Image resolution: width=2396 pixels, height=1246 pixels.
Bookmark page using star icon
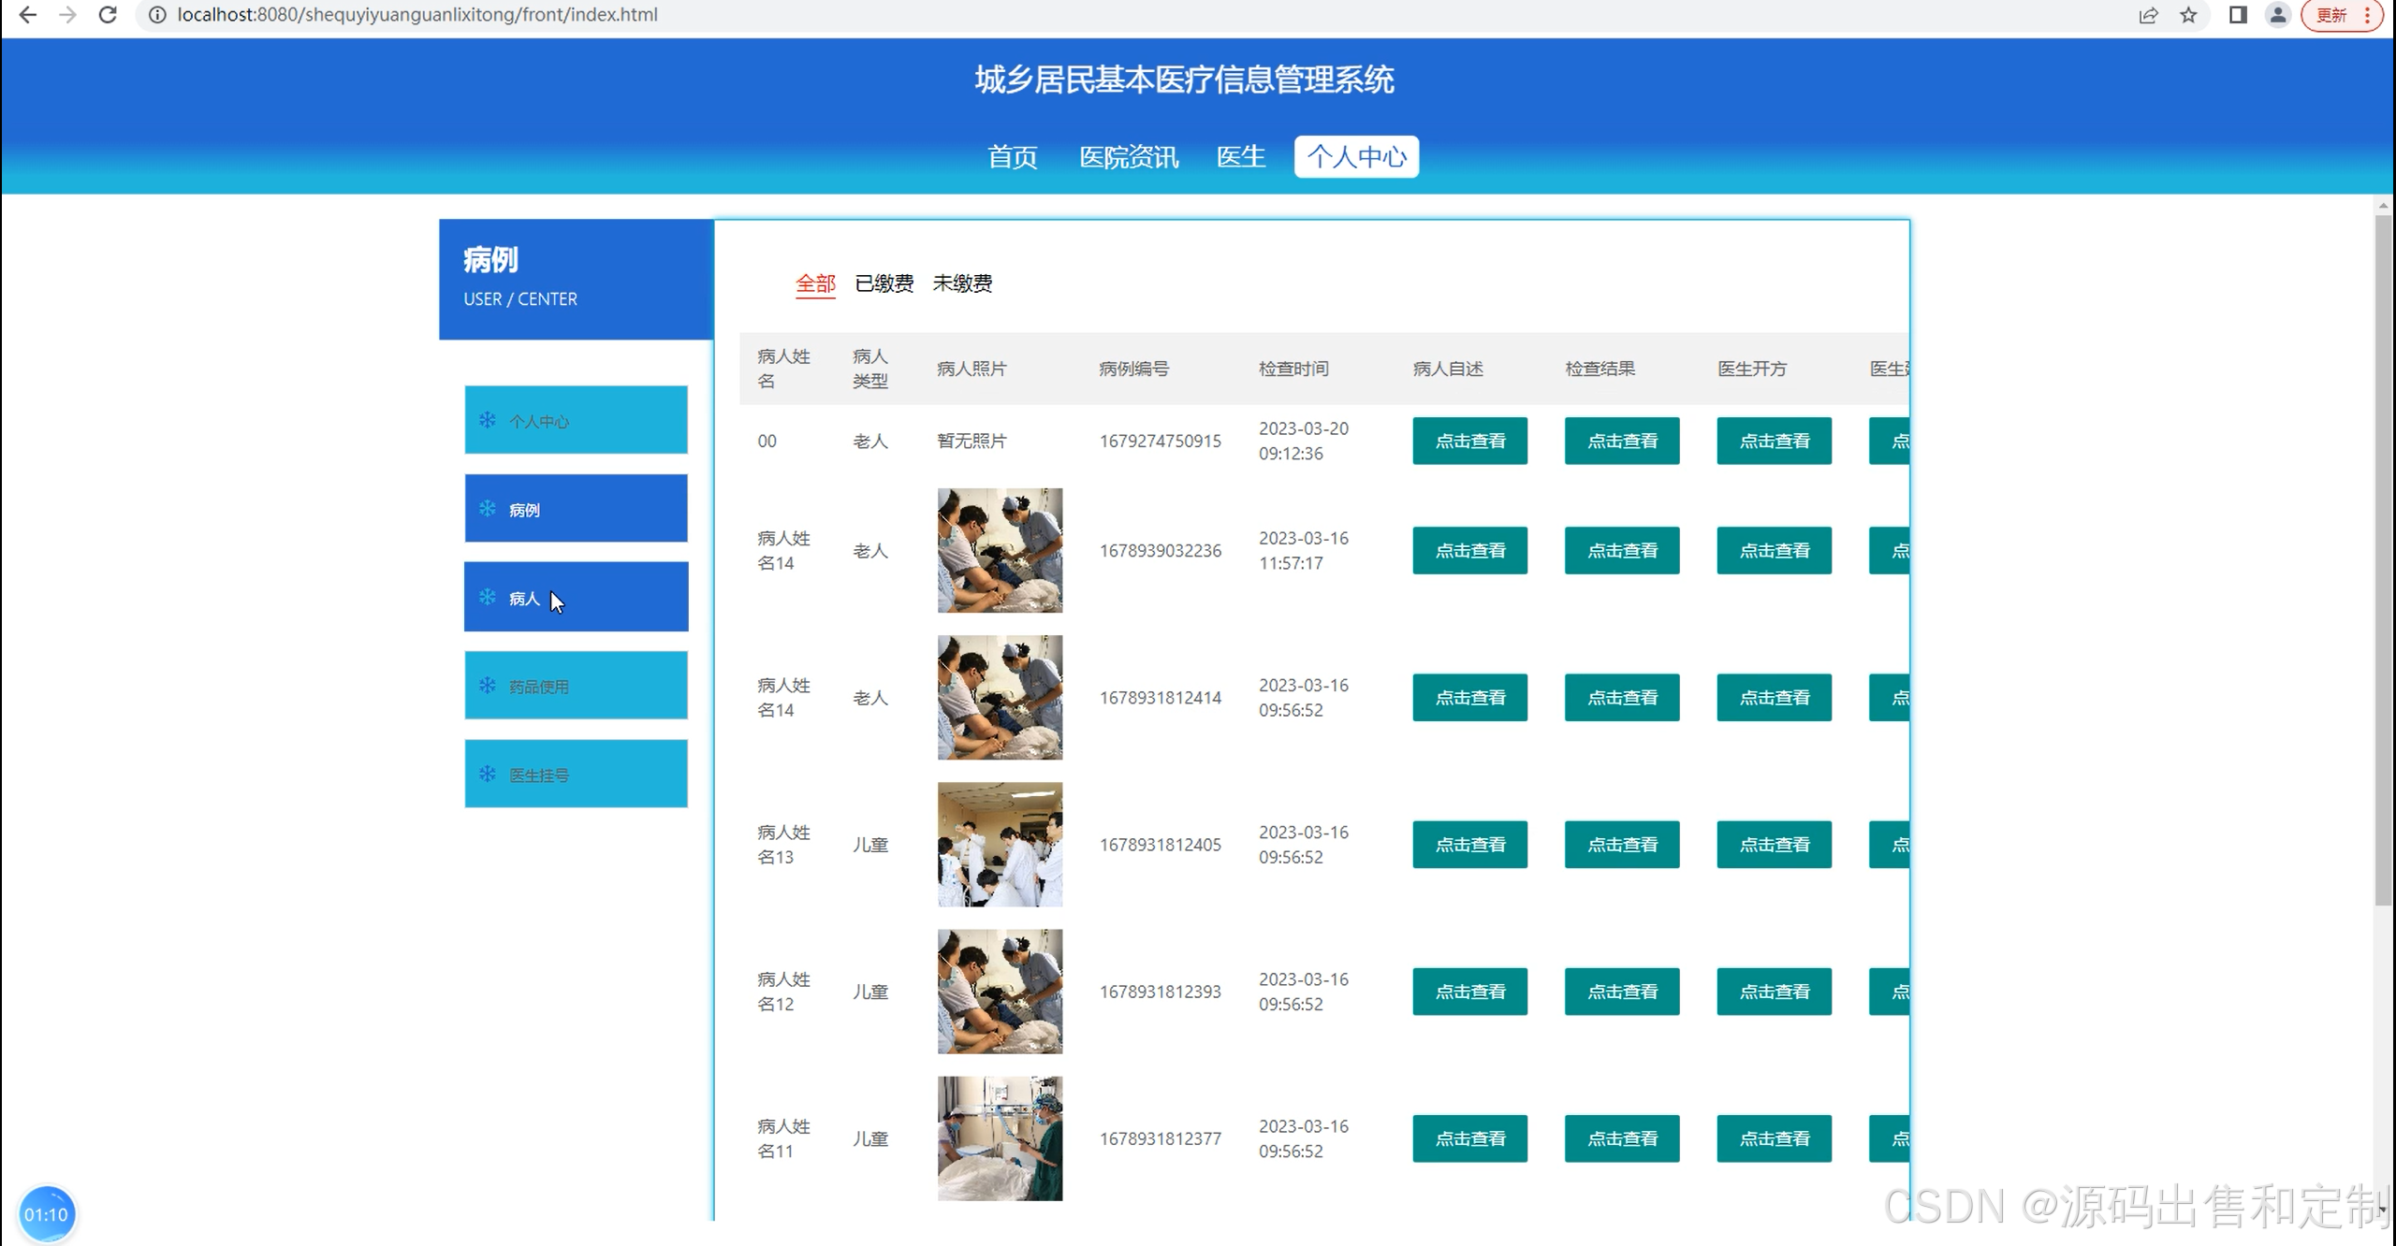tap(2188, 15)
